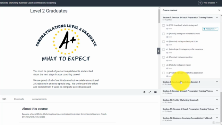Click the Congratulations Level 2 Graduate badge image
Screen dimensions: 222x125
66,43
